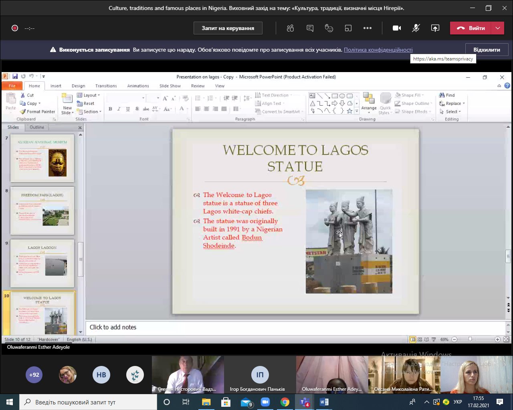Screen dimensions: 513x410
Task: Open the Політика конфіденційності link
Action: (378, 50)
